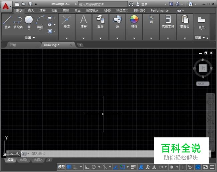Open the Layers (图层) panel icon
Image resolution: width=217 pixels, height=172 pixels.
pyautogui.click(x=100, y=22)
